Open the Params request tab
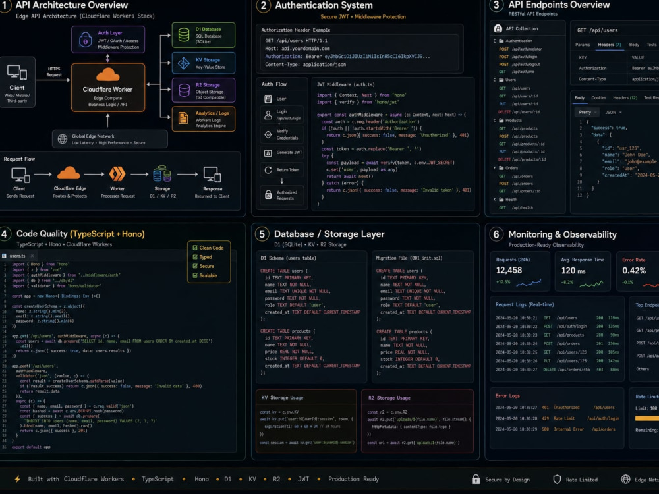The image size is (659, 494). (583, 45)
